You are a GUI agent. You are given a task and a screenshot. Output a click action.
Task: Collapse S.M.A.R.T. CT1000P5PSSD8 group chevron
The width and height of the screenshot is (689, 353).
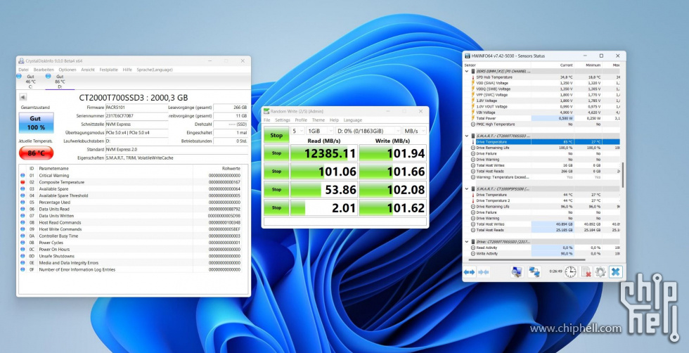point(467,188)
